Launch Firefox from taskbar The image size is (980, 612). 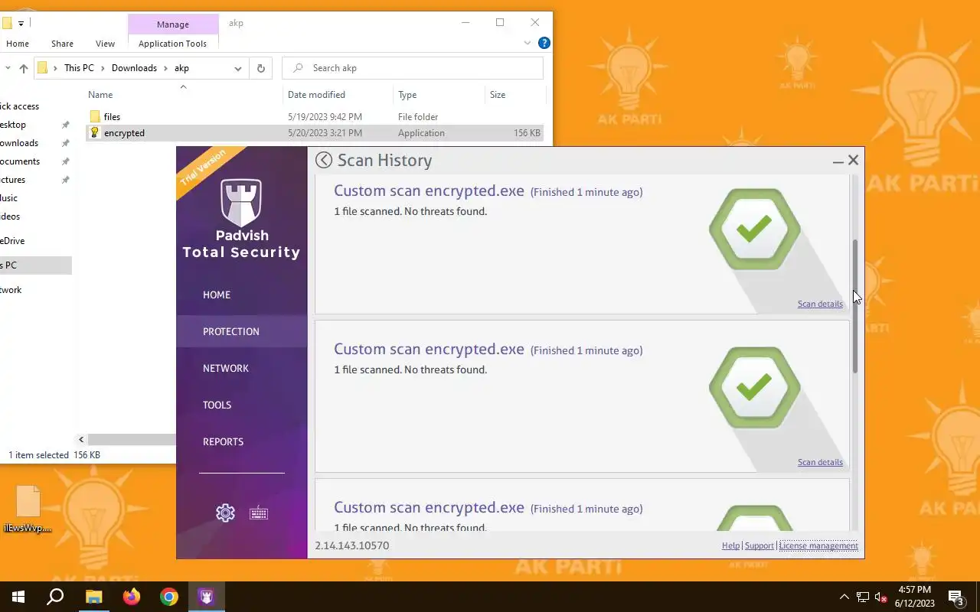point(131,597)
